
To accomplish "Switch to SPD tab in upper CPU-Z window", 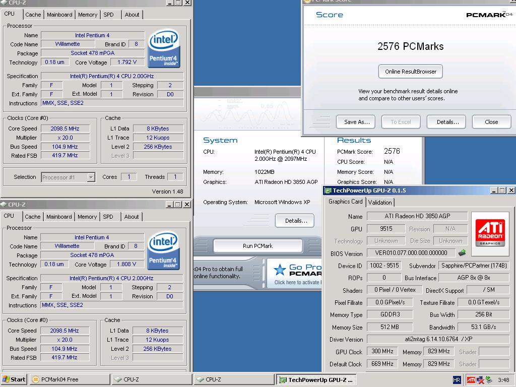I will pos(109,15).
